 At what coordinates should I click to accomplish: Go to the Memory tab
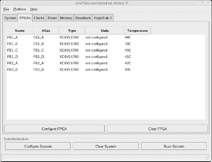pyautogui.click(x=66, y=18)
